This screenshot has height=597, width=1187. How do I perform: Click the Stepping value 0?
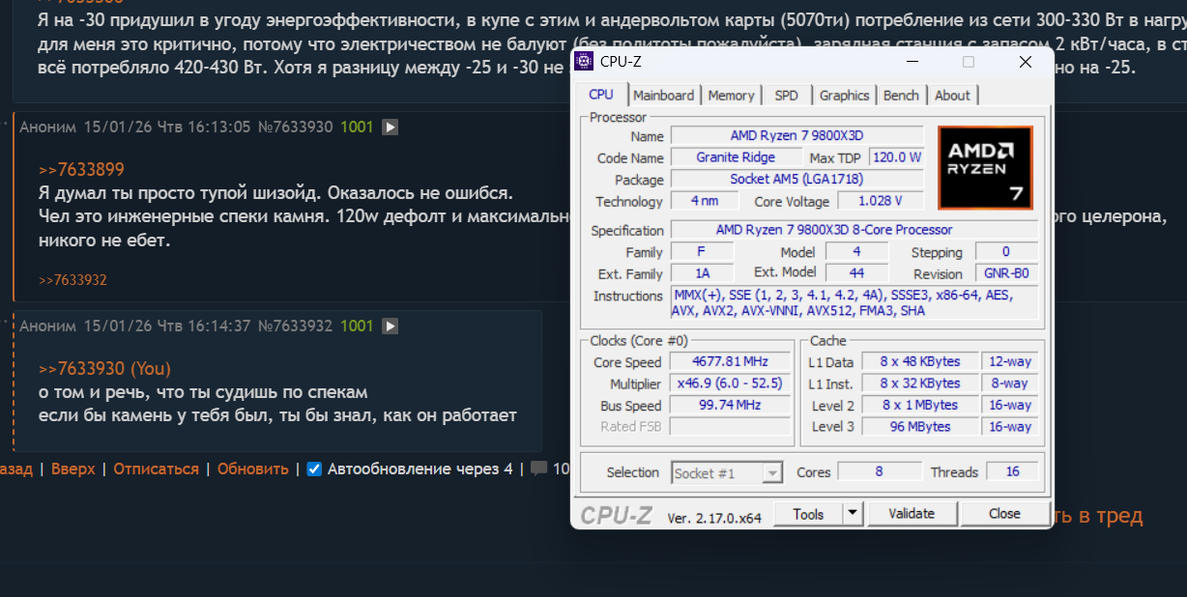coord(1006,251)
